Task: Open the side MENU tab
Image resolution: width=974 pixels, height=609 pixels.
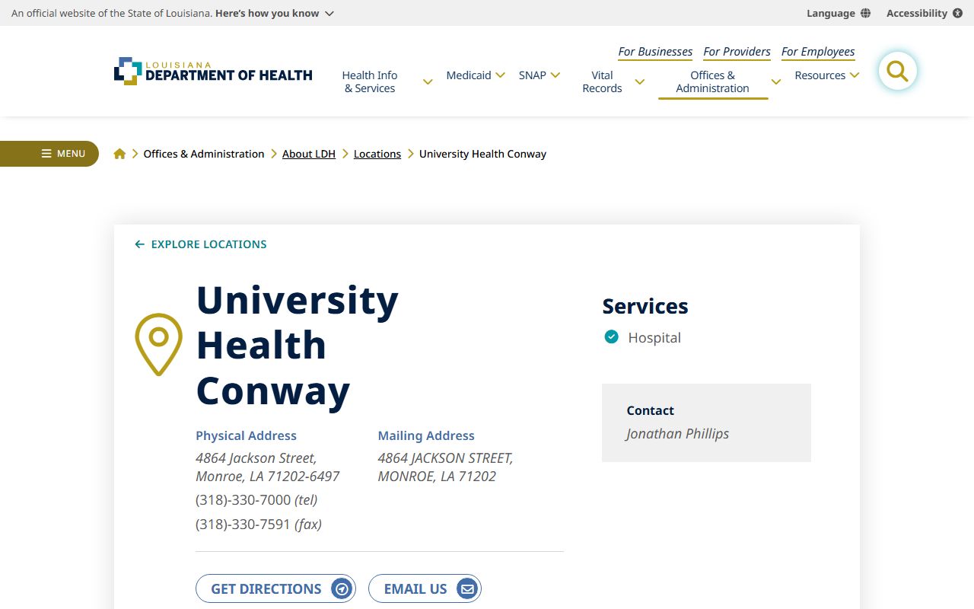Action: (49, 154)
